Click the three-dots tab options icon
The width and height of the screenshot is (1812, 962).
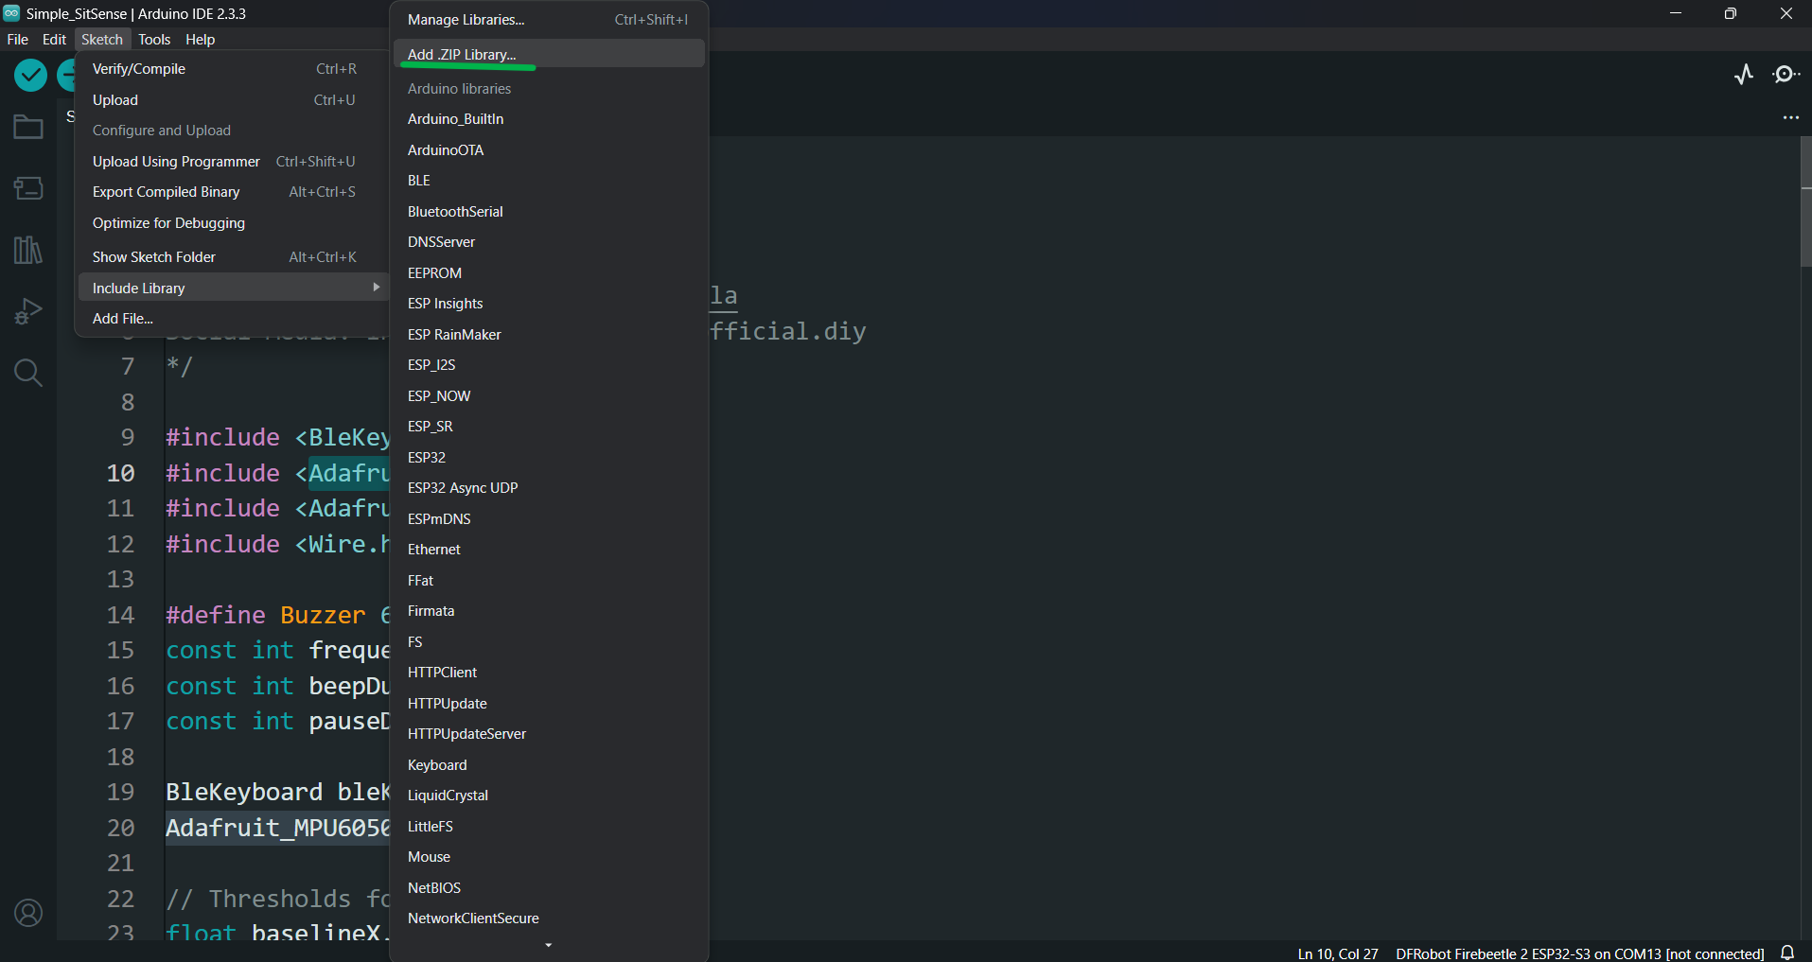[1790, 118]
